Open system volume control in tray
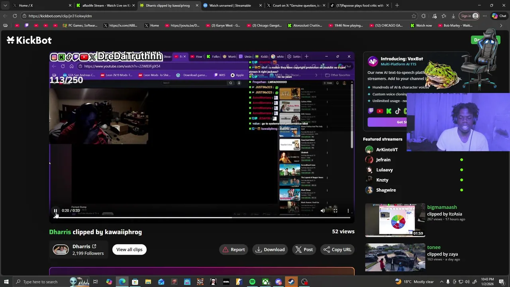 [468, 282]
